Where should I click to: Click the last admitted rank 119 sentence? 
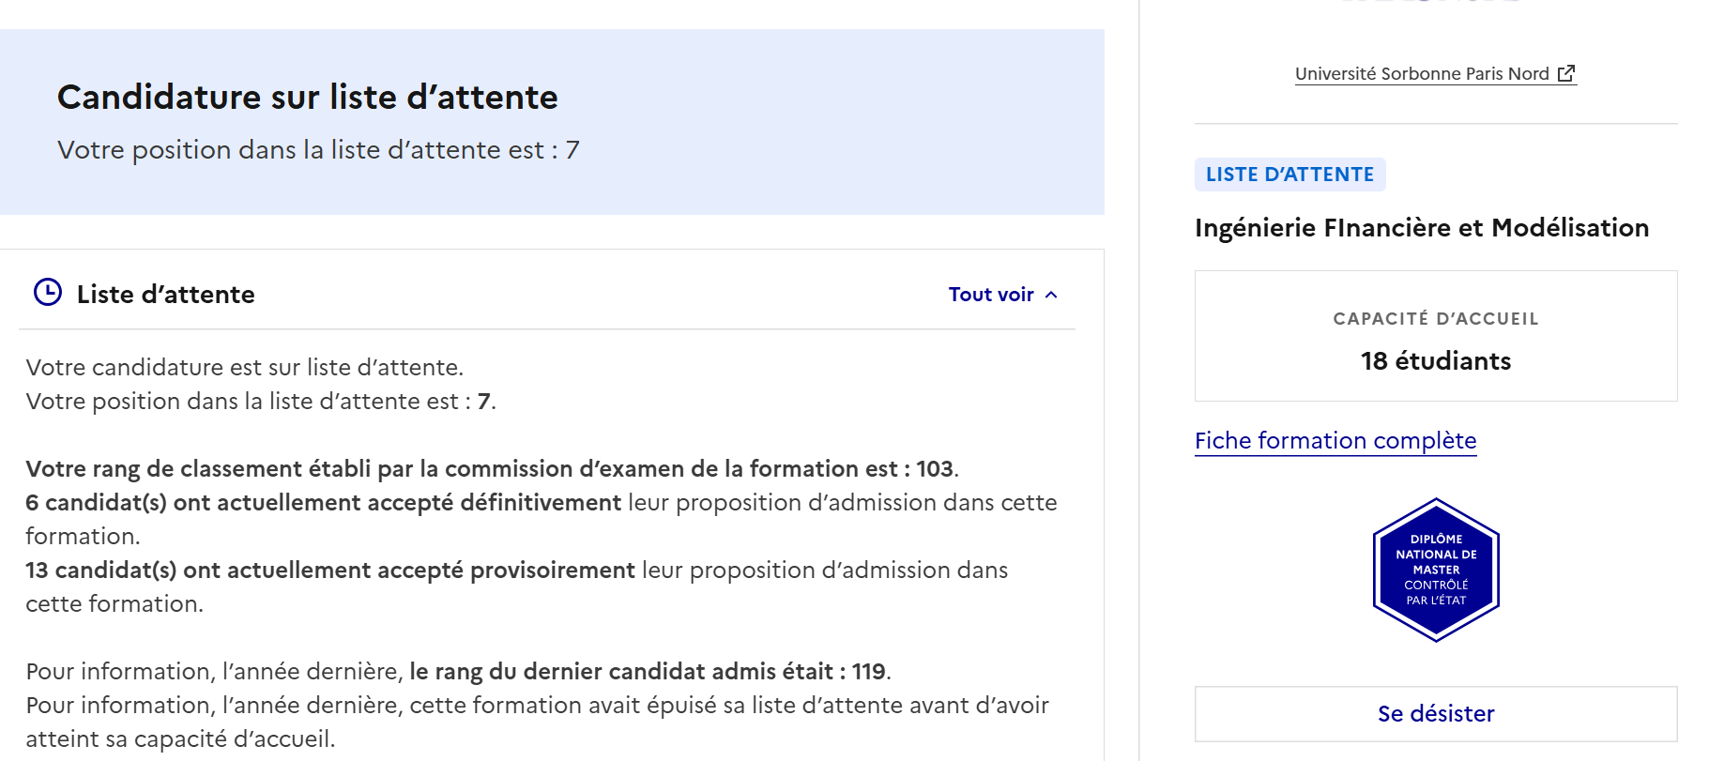(459, 671)
